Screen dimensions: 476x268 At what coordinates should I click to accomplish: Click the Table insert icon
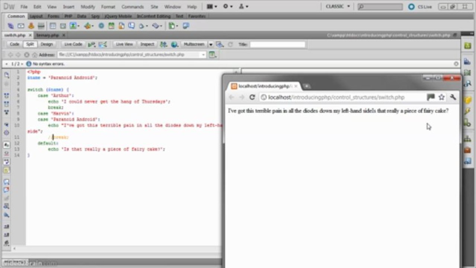point(53,26)
